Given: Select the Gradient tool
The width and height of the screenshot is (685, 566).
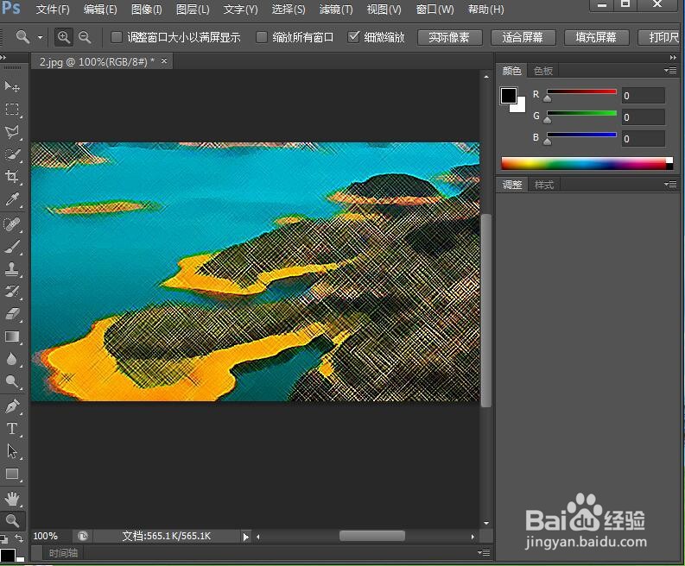Looking at the screenshot, I should pyautogui.click(x=12, y=336).
